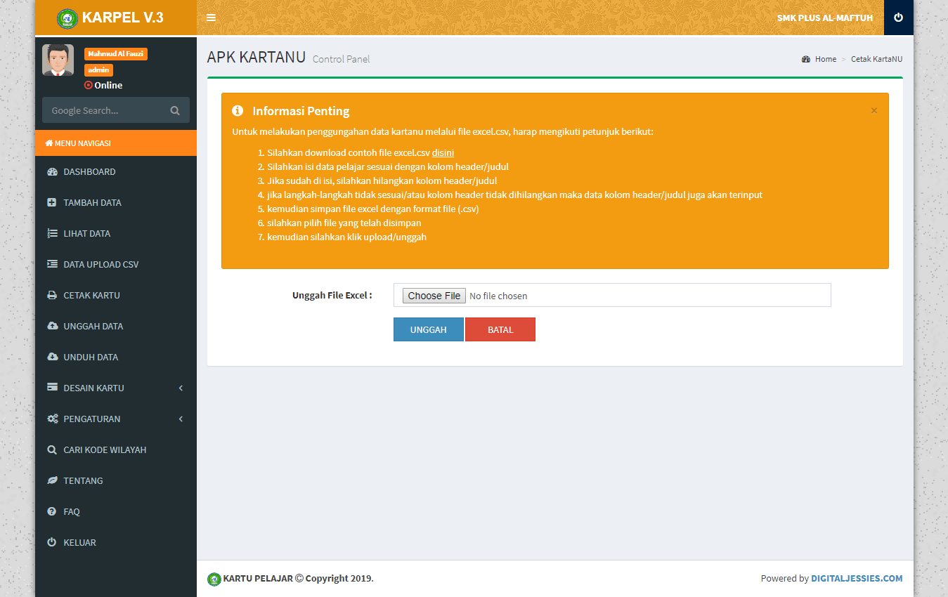
Task: Click the Cetak Kartu printer icon
Action: [52, 296]
